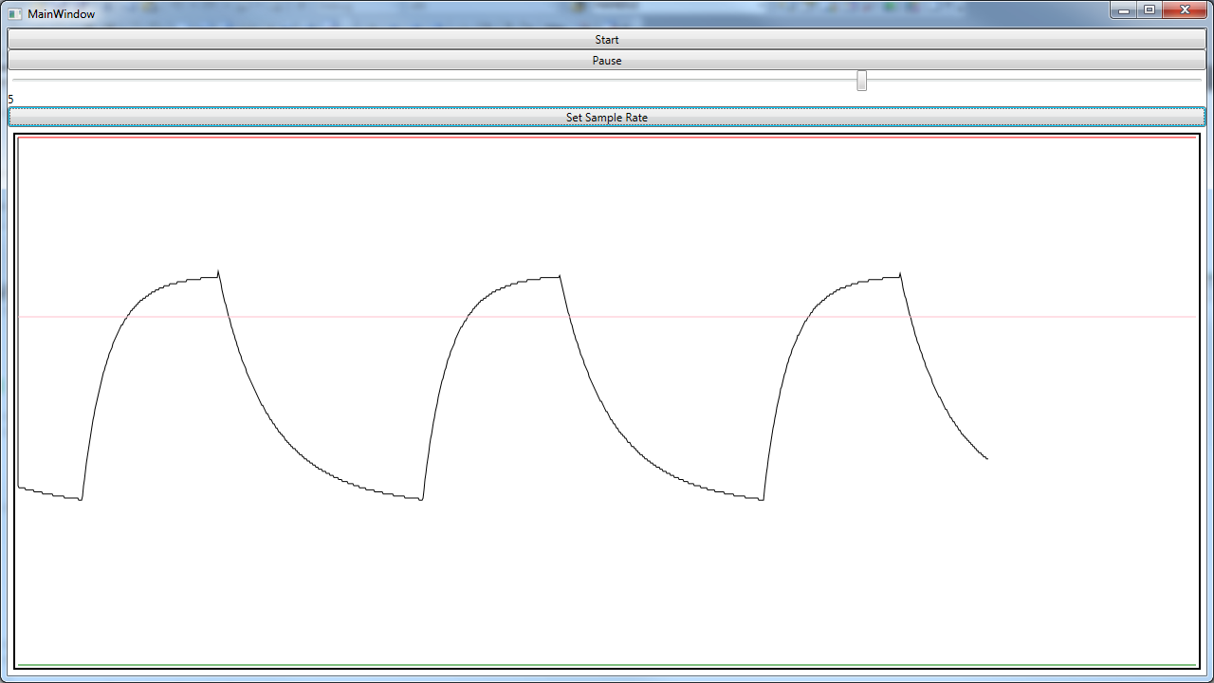
Task: Click the red line at chart top
Action: (x=607, y=138)
